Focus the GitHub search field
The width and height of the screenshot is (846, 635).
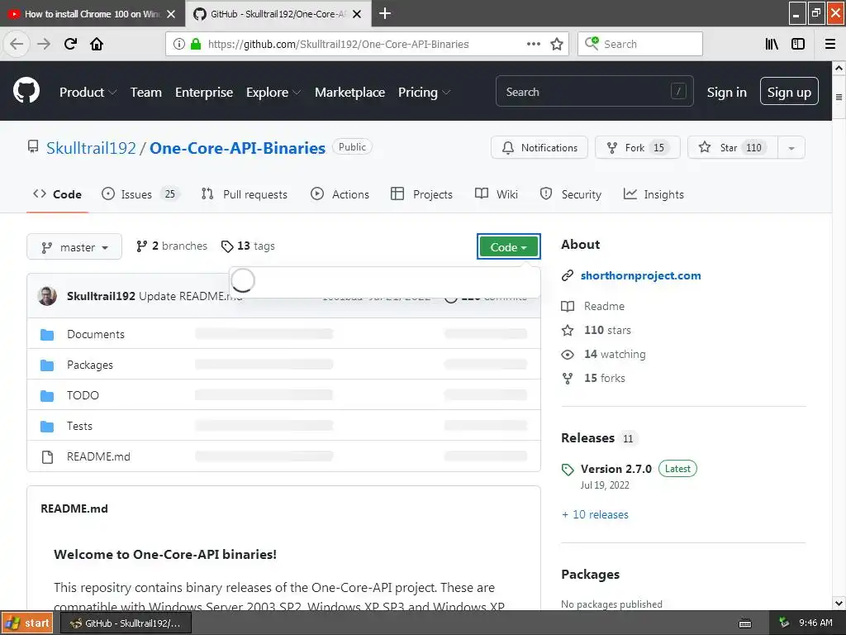(x=595, y=91)
